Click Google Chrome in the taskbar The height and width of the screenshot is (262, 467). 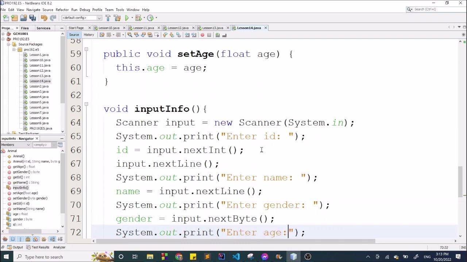[x=179, y=257]
